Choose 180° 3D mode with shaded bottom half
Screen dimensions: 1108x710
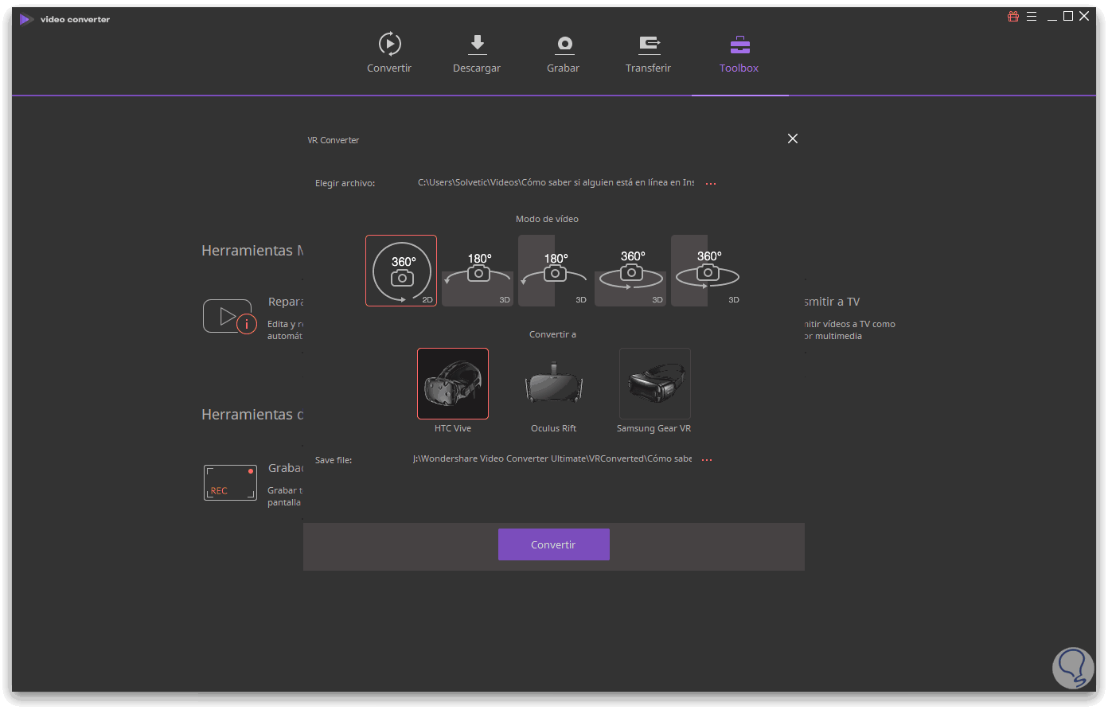tap(478, 271)
